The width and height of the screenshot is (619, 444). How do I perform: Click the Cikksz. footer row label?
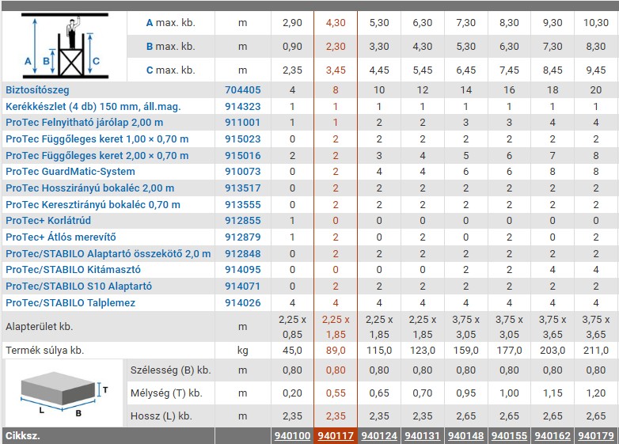point(23,435)
